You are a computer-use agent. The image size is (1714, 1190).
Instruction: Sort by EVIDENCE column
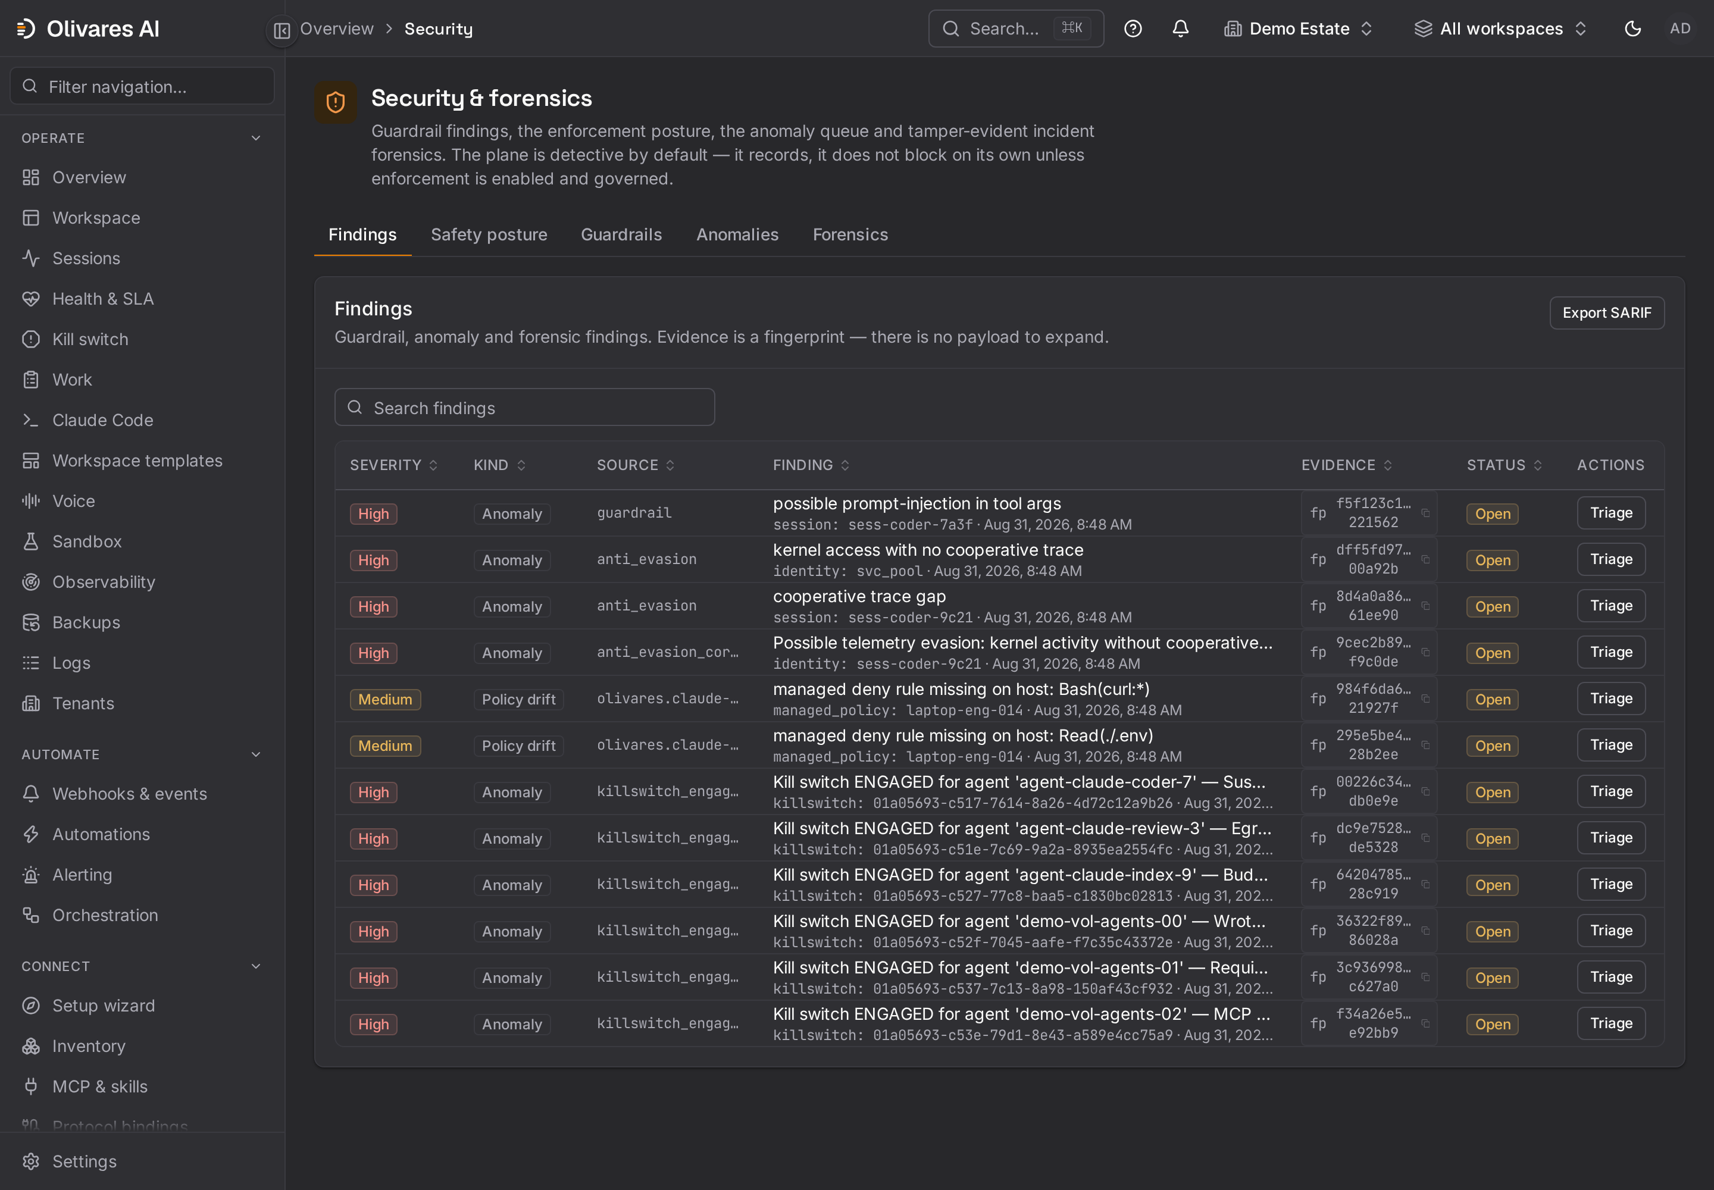coord(1347,465)
